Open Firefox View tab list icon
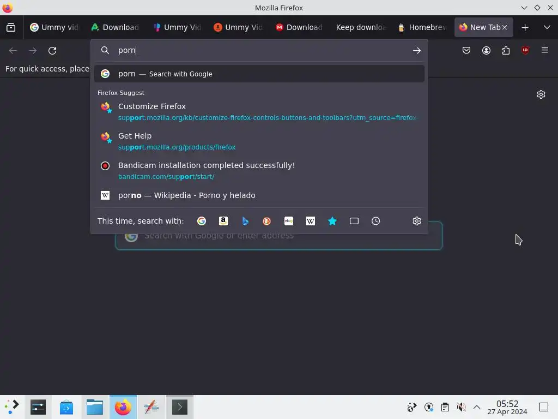Image resolution: width=558 pixels, height=419 pixels. pos(11,27)
